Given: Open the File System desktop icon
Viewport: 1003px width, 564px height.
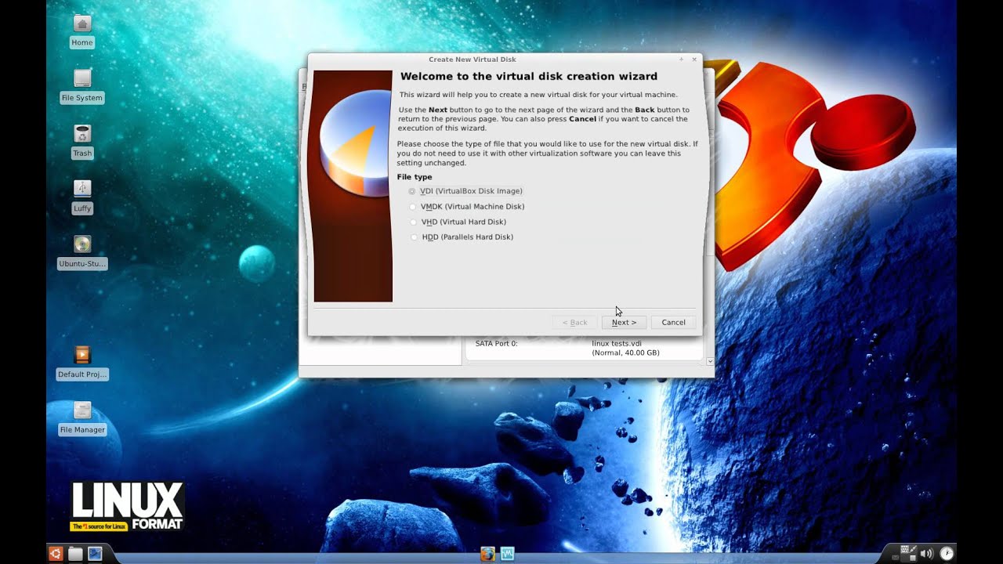Looking at the screenshot, I should (x=82, y=86).
